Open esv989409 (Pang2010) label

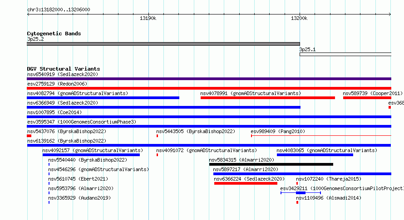click(x=278, y=131)
